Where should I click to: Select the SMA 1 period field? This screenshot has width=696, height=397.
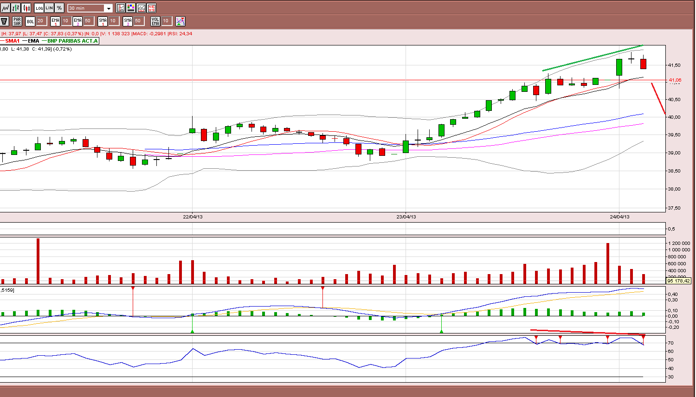point(113,21)
